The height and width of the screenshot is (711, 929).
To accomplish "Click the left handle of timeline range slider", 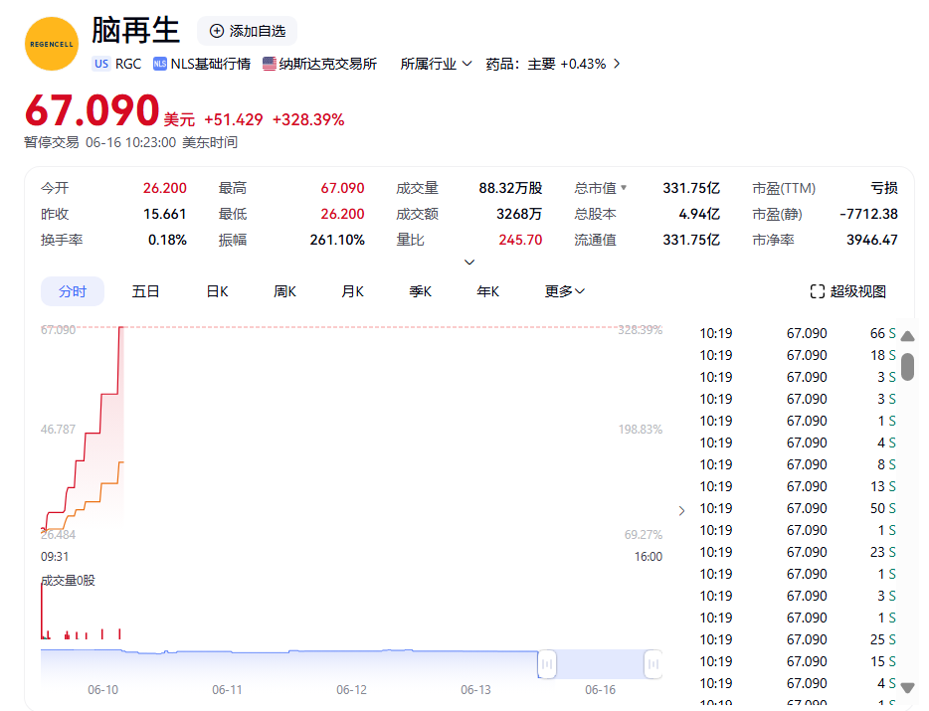I will [x=547, y=663].
